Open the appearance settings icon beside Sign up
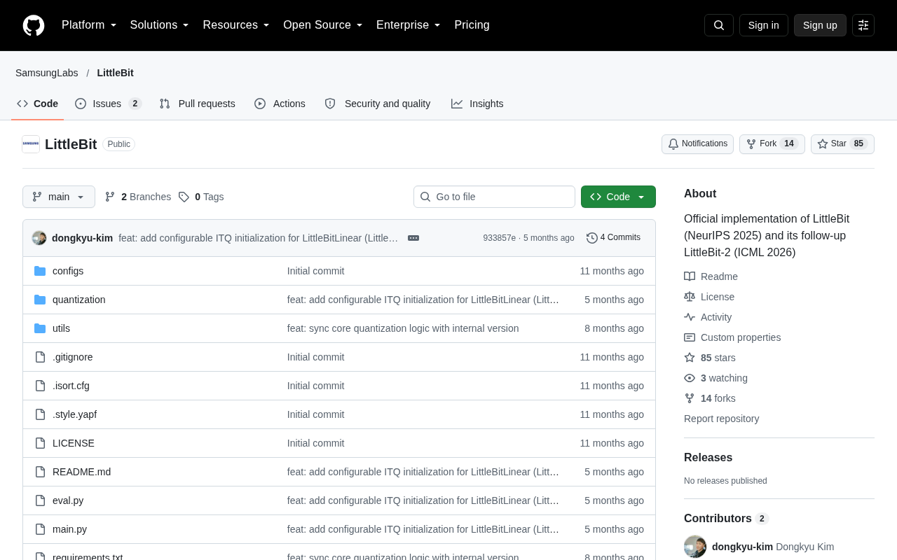 pyautogui.click(x=863, y=25)
